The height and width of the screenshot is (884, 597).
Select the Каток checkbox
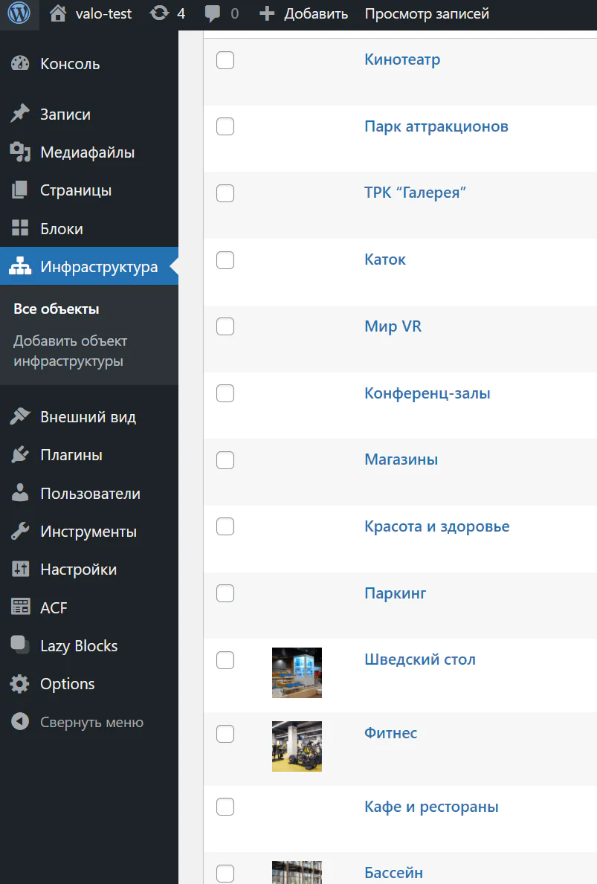[x=225, y=260]
